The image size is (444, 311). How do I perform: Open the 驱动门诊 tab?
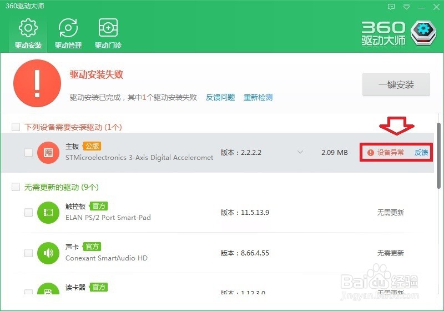tap(108, 33)
